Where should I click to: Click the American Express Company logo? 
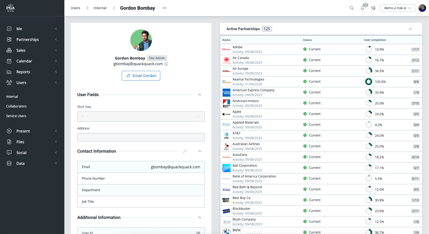pos(226,93)
